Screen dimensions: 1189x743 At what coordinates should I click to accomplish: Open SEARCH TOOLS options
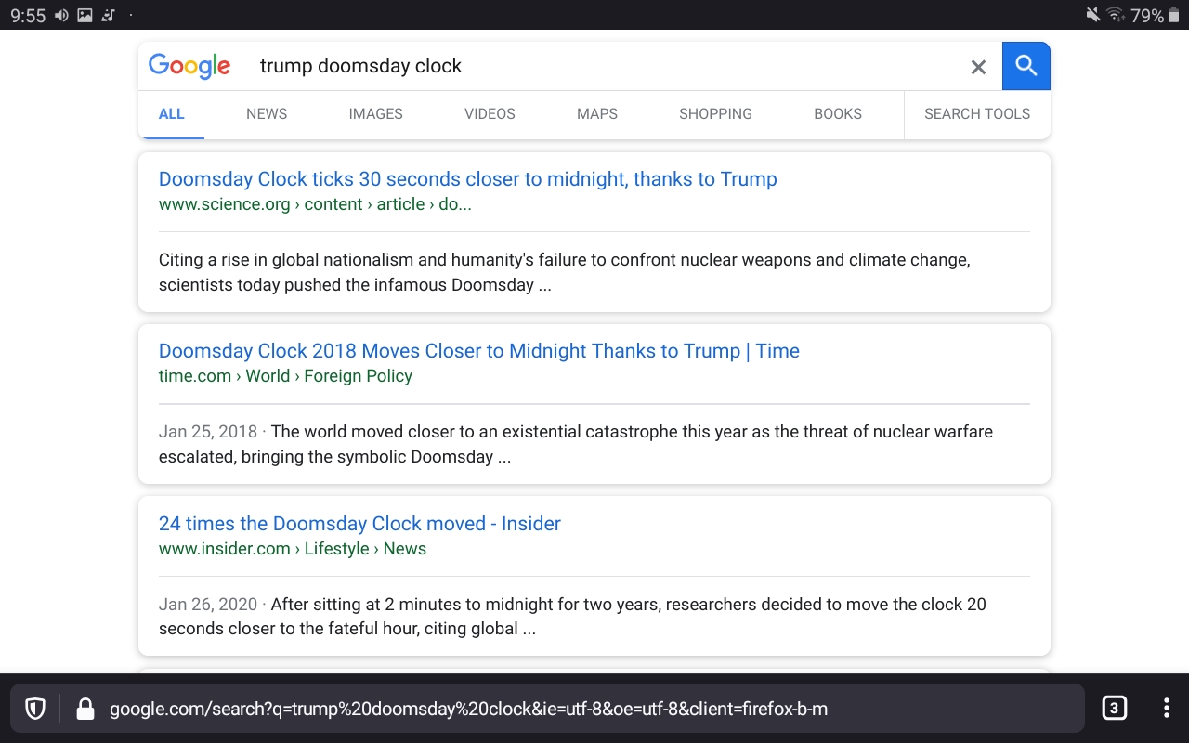coord(977,114)
